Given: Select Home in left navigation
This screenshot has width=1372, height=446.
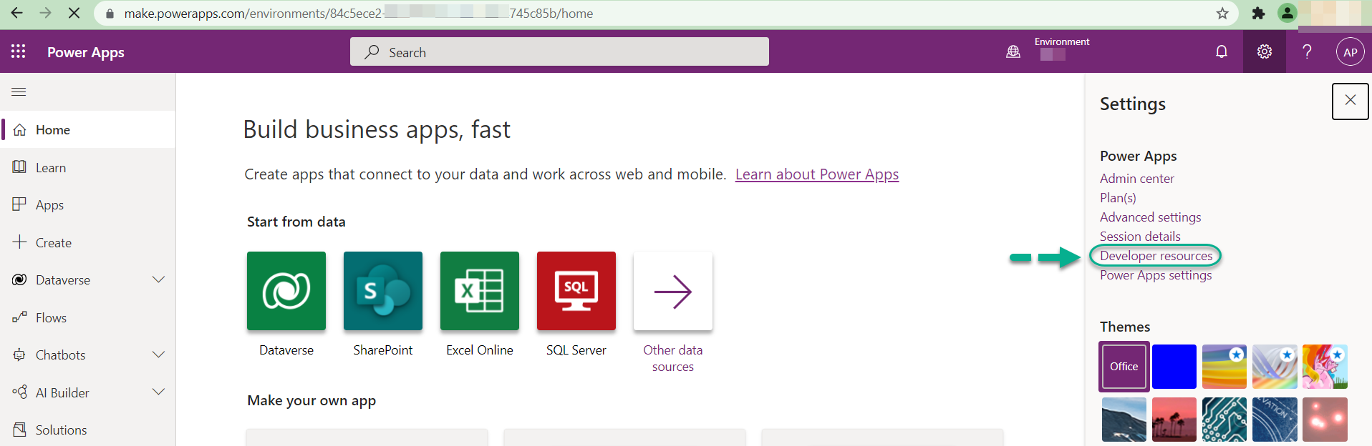Looking at the screenshot, I should (x=88, y=129).
